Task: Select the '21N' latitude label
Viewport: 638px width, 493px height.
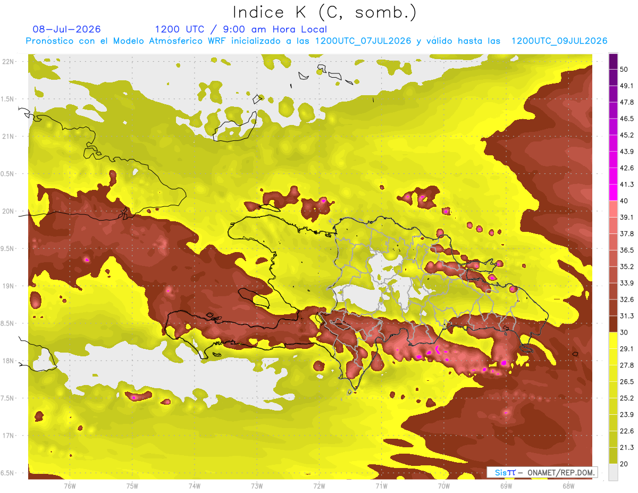Action: click(x=8, y=136)
